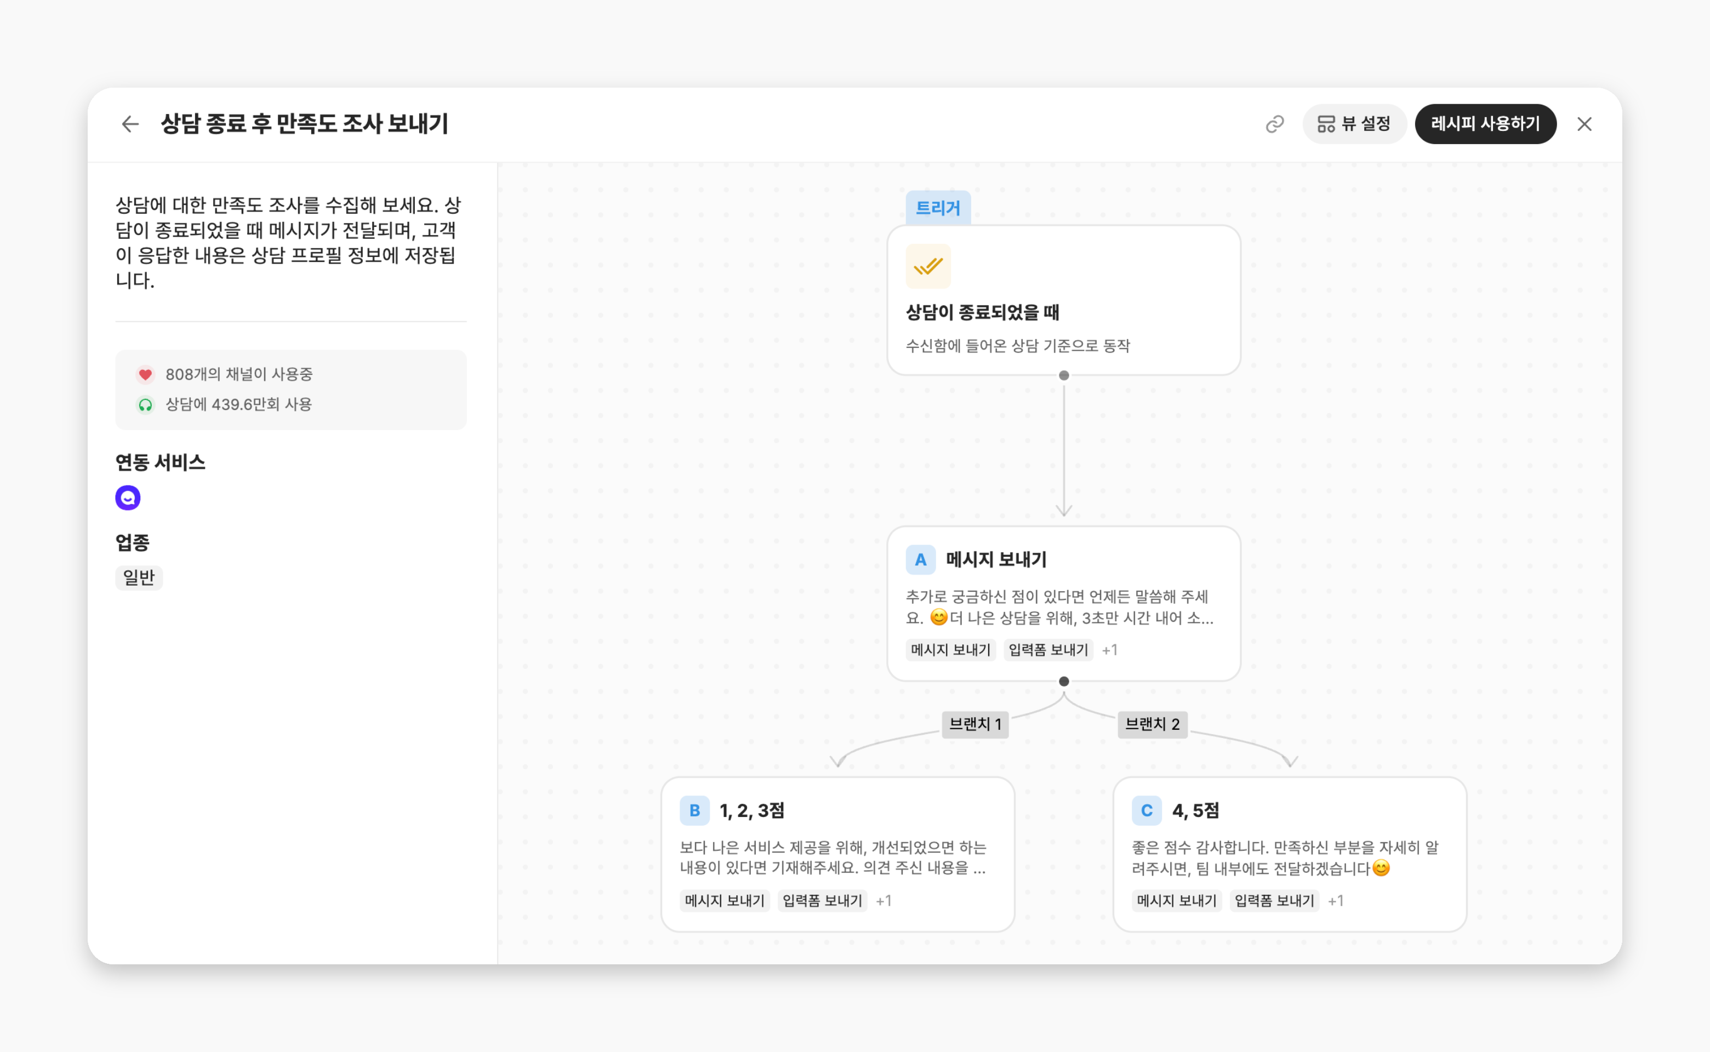Screen dimensions: 1710x1052
Task: Click the C step badge icon
Action: (1146, 810)
